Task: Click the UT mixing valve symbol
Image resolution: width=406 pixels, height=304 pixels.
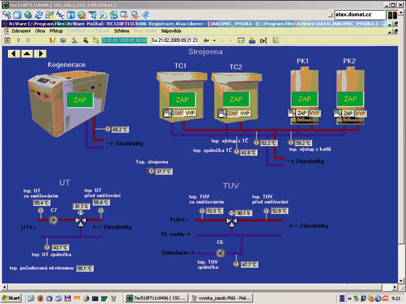Action: (80, 221)
